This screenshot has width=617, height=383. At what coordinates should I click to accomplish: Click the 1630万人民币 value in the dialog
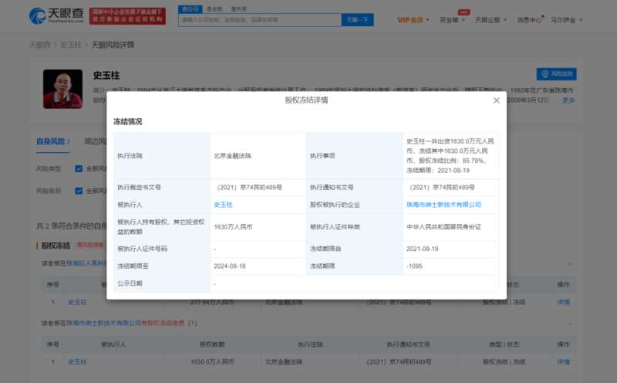pyautogui.click(x=233, y=227)
